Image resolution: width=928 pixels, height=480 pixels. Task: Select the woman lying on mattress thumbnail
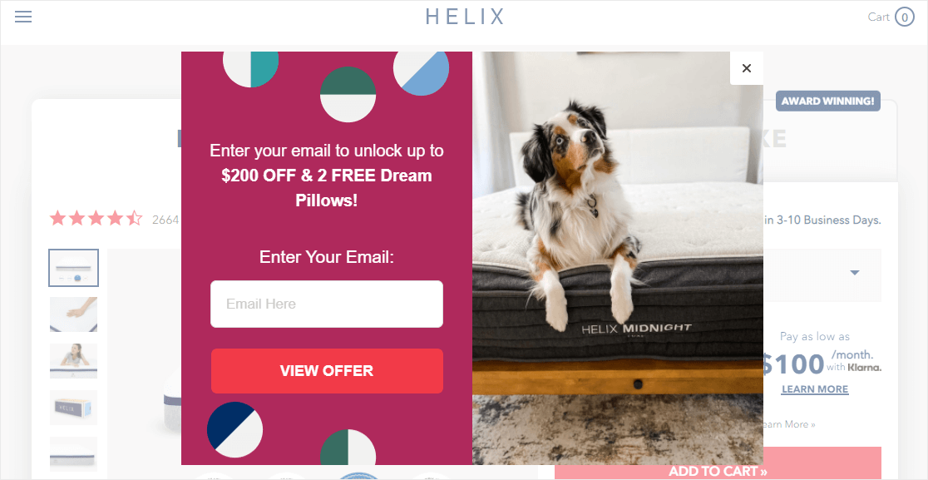(x=73, y=361)
